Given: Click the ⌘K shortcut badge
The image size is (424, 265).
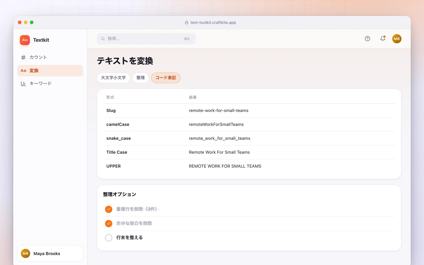Looking at the screenshot, I should click(187, 39).
